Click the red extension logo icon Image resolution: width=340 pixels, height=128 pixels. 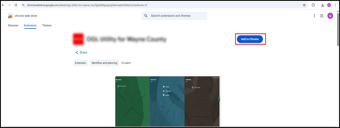[x=78, y=39]
